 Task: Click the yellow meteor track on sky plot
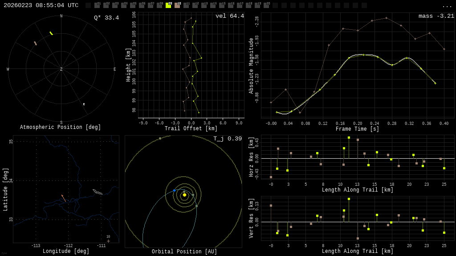click(x=51, y=33)
